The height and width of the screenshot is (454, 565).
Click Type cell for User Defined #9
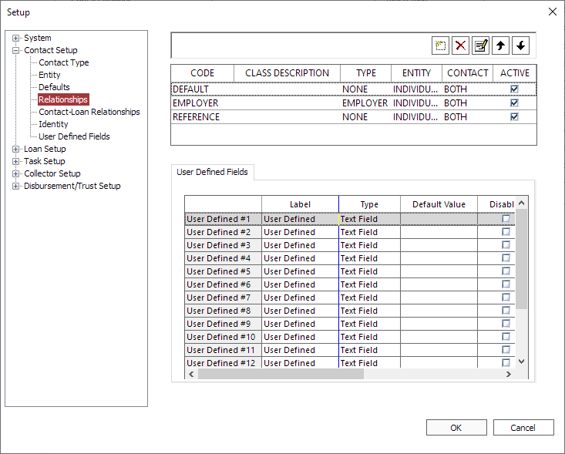click(369, 324)
